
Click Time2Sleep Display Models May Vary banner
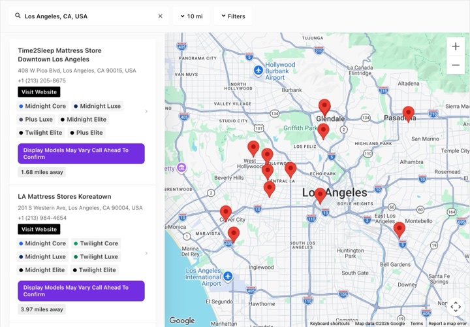[81, 154]
